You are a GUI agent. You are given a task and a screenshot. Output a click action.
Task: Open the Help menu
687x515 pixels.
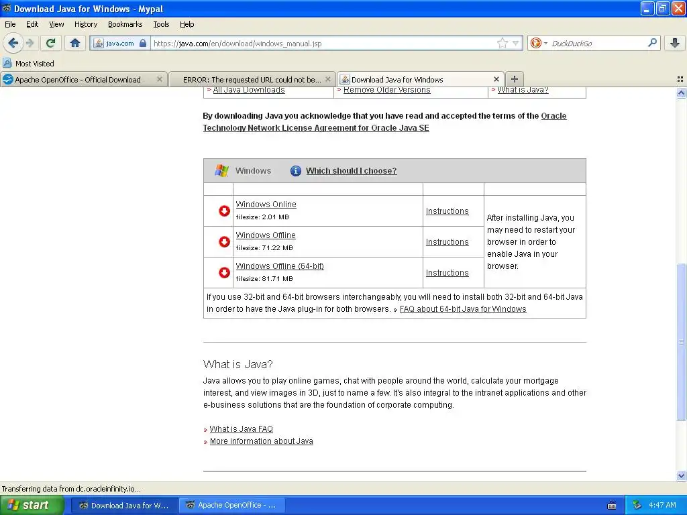[187, 24]
